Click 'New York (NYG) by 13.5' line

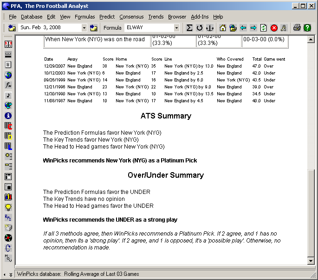pos(189,94)
